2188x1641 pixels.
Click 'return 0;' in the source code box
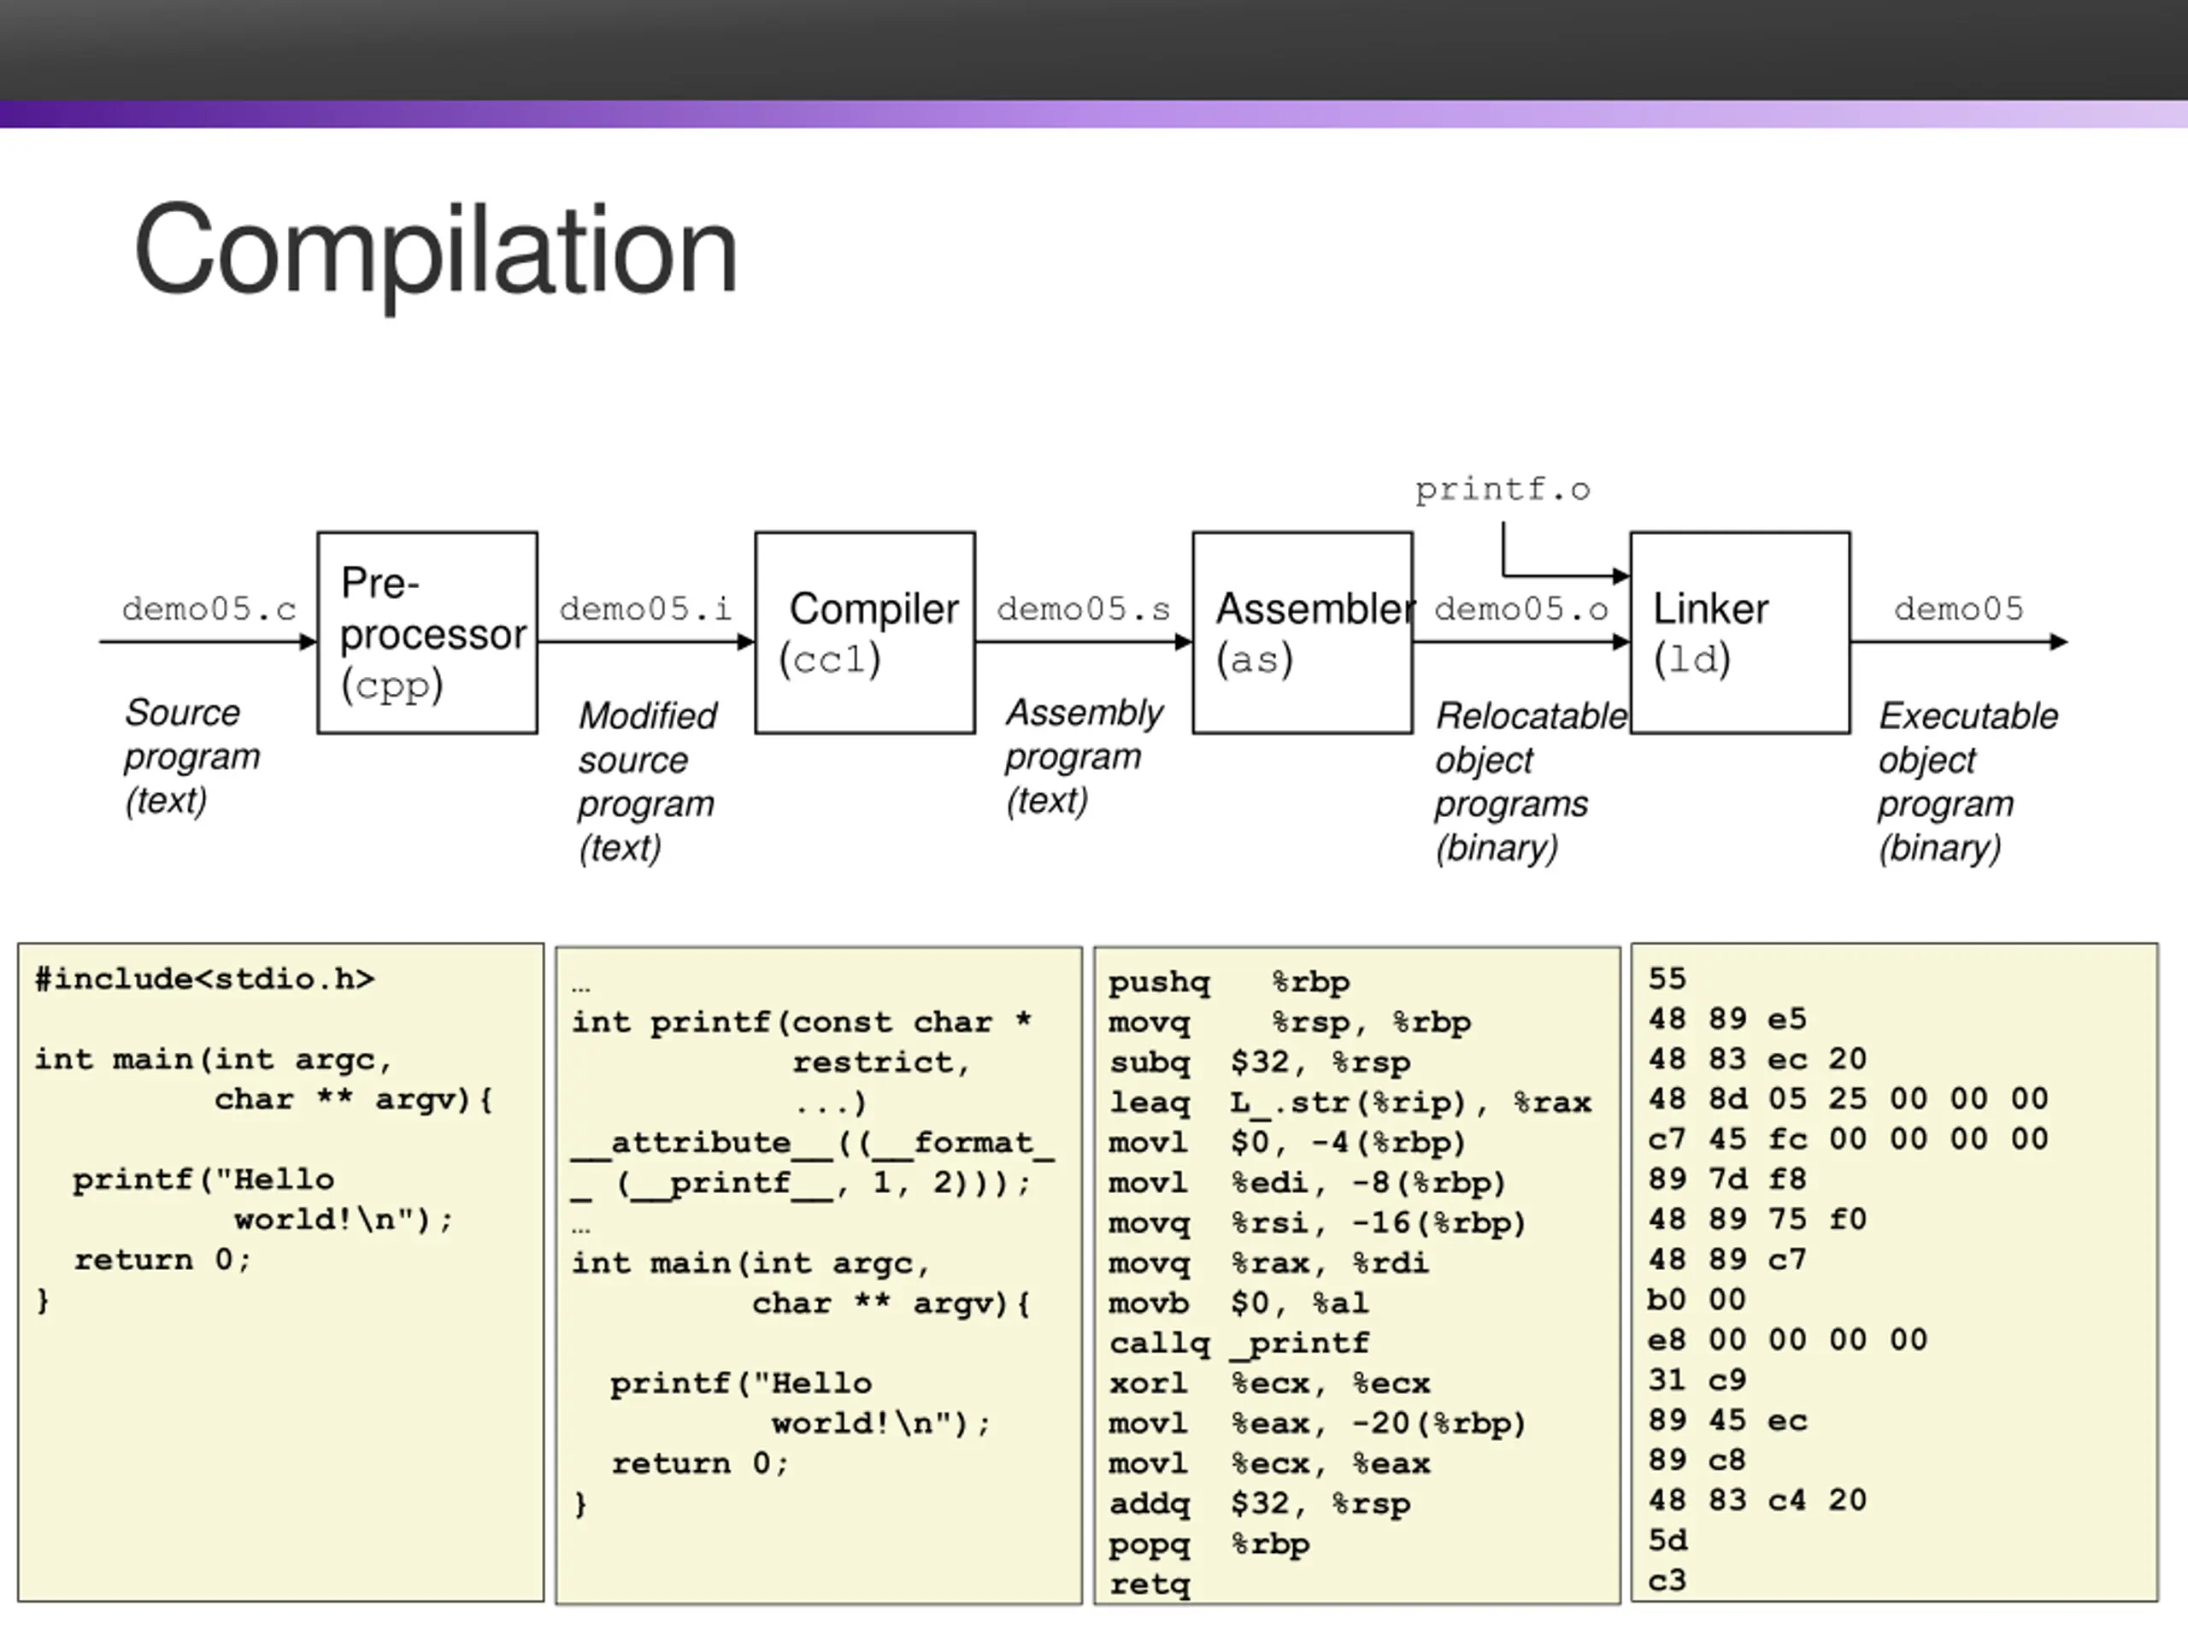pyautogui.click(x=163, y=1260)
